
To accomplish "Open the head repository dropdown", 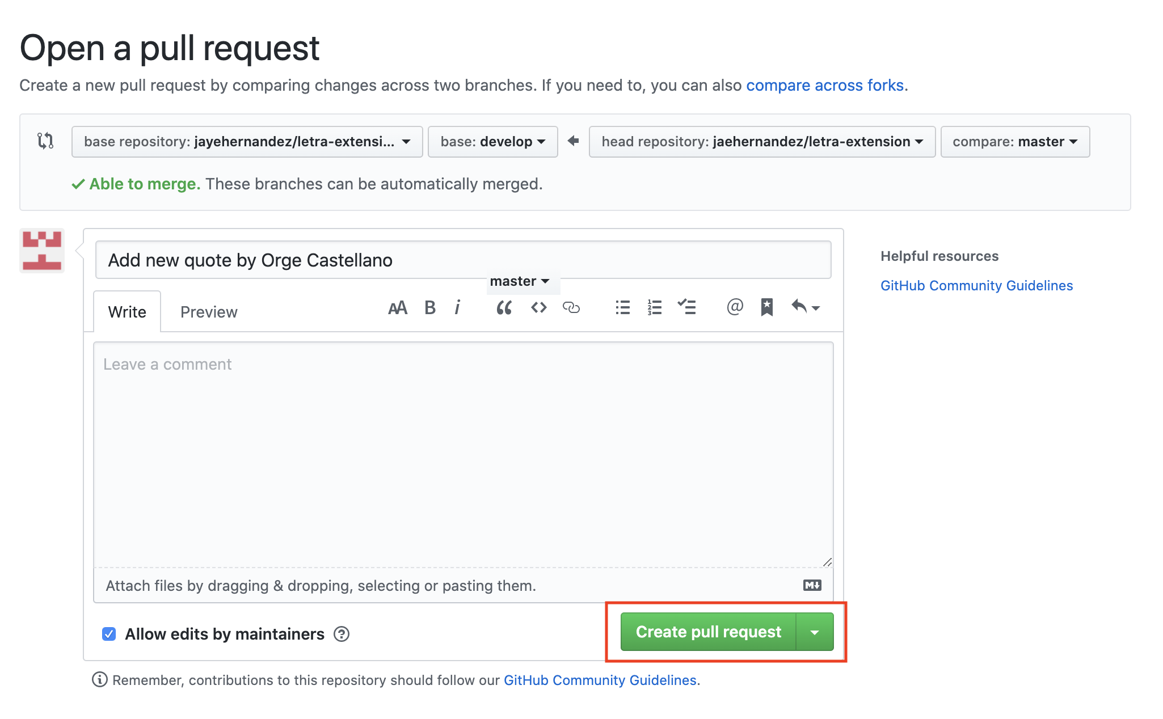I will 762,142.
